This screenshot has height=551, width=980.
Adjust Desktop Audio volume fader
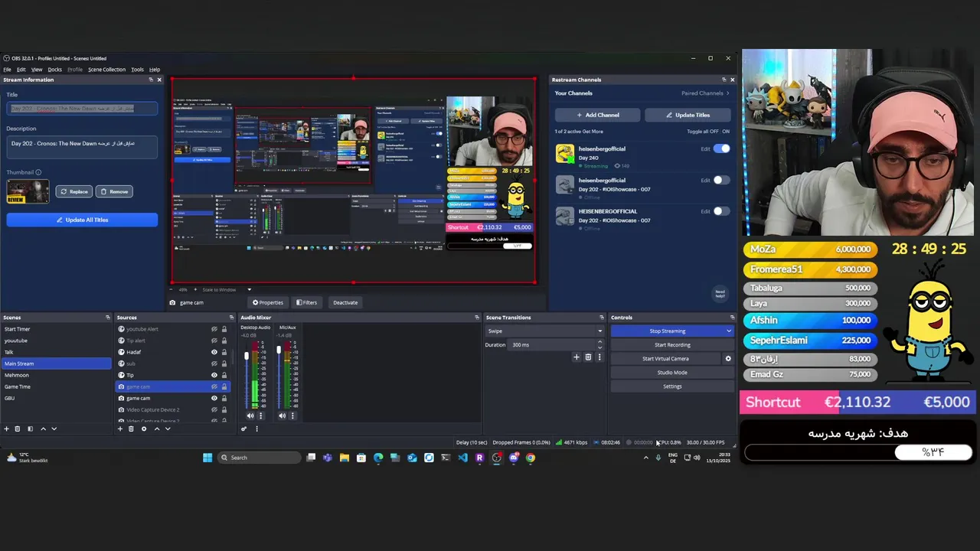247,356
